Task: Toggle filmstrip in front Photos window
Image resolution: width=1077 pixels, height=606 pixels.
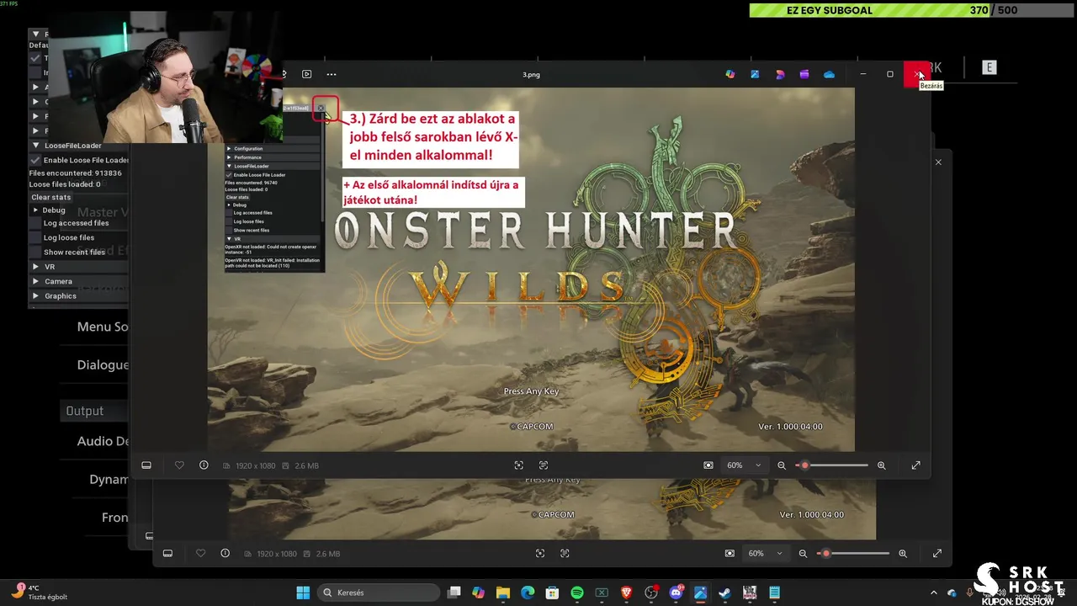Action: (x=146, y=465)
